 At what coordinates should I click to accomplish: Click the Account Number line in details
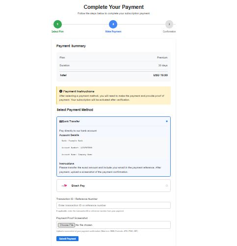(77, 147)
